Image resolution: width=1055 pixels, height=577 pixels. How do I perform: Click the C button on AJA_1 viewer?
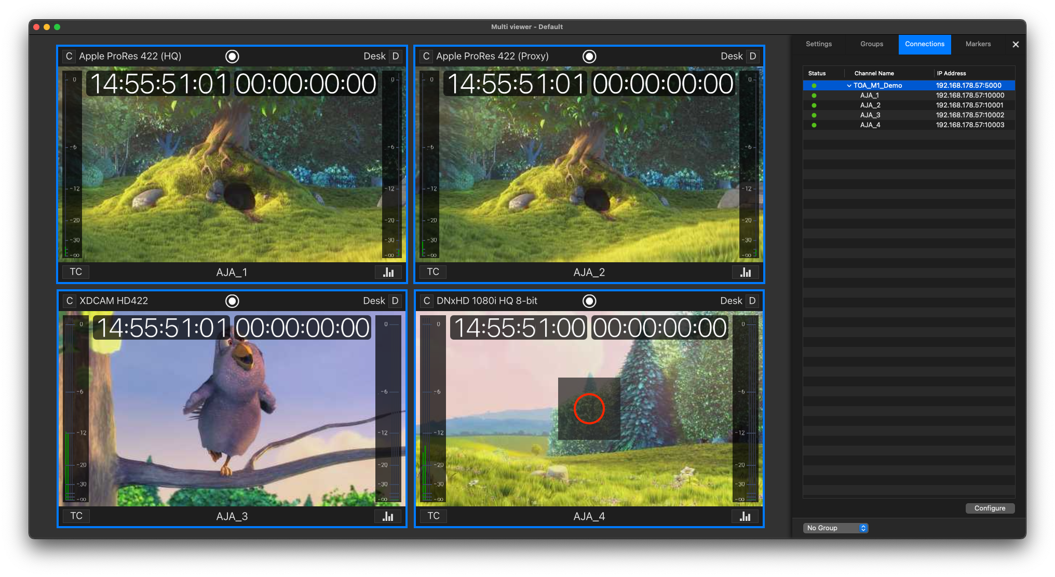tap(69, 56)
